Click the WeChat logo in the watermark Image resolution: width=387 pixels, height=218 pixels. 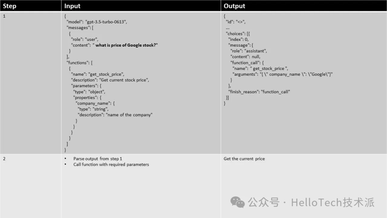pos(238,202)
